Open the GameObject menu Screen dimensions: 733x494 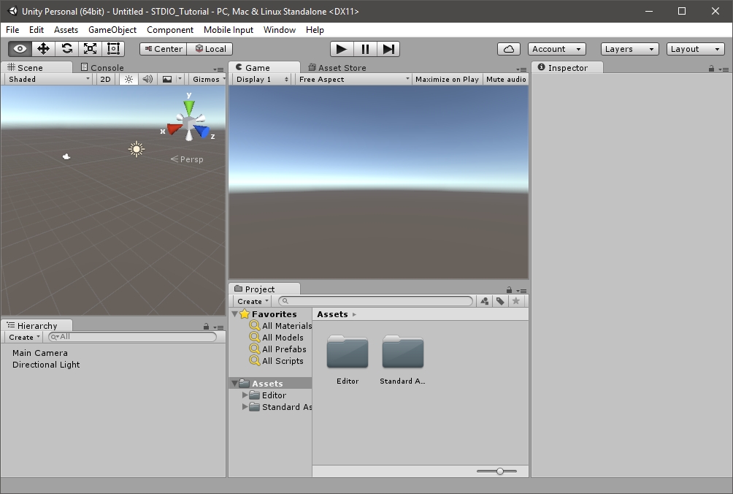point(112,29)
